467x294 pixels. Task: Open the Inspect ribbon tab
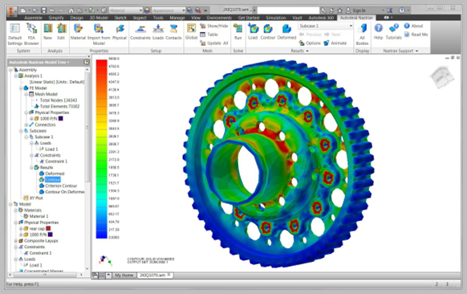coord(140,18)
